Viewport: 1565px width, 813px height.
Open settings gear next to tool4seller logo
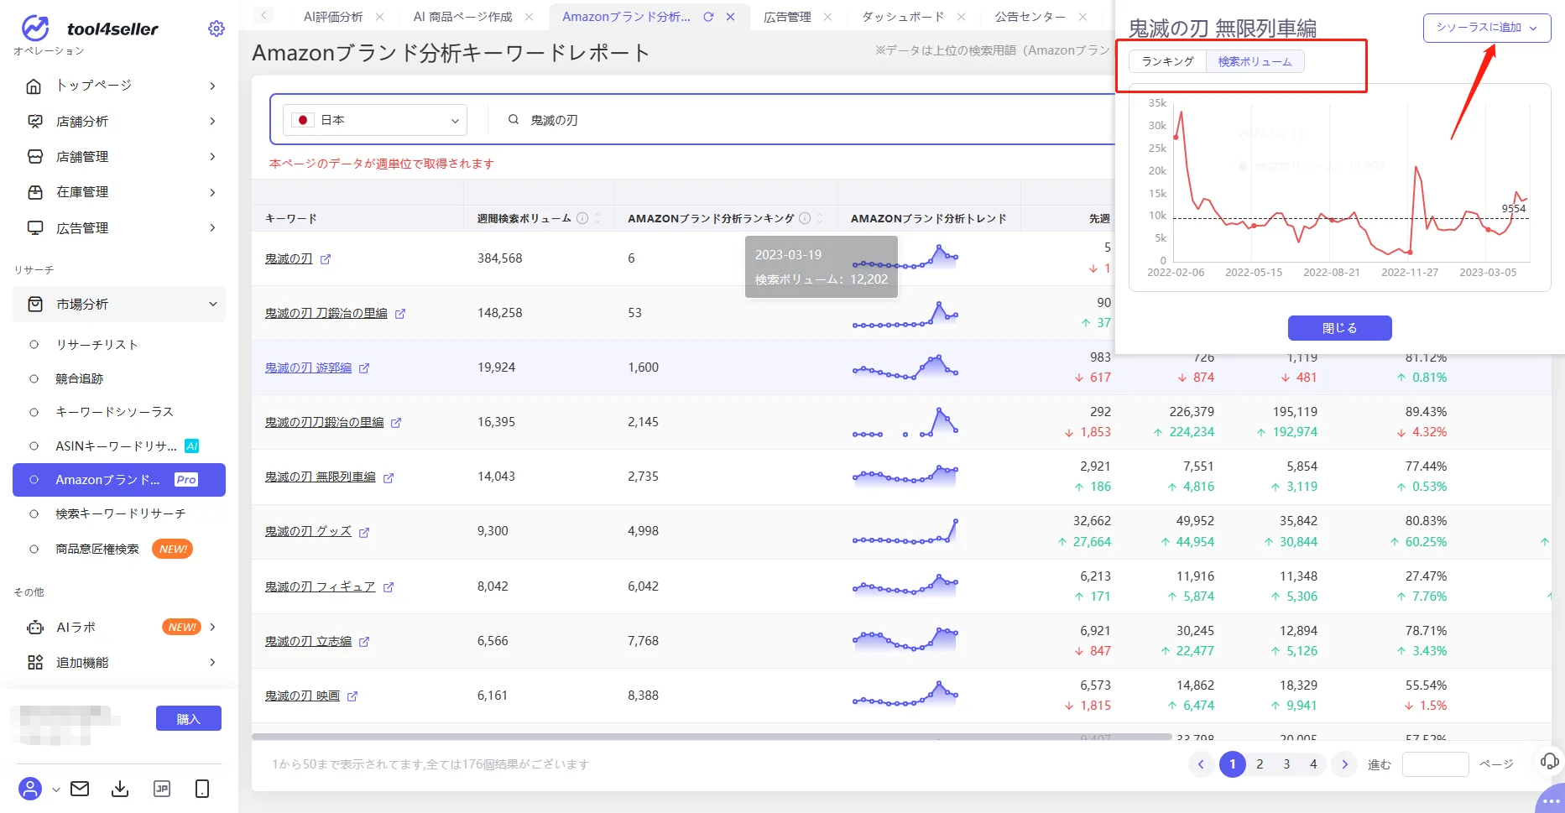[x=216, y=29]
